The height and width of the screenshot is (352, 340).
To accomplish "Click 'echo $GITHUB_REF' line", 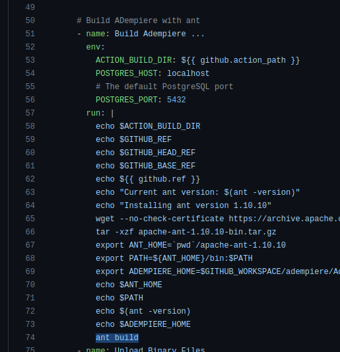I will [134, 139].
